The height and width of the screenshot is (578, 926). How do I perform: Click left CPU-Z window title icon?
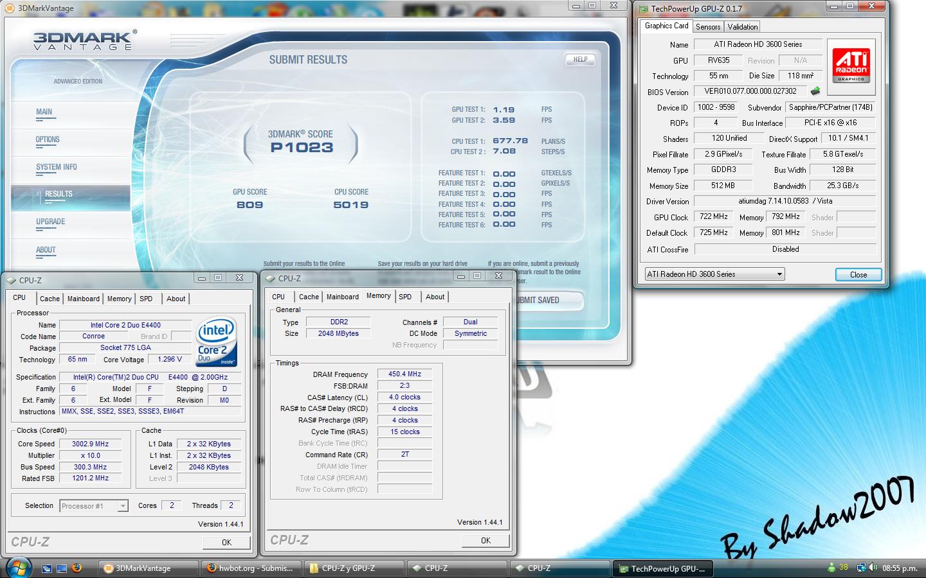coord(12,280)
